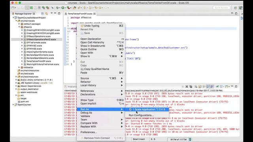Click the Undo Typing arrow icon in the context menu
Image resolution: width=253 pixels, height=142 pixels.
(82, 26)
